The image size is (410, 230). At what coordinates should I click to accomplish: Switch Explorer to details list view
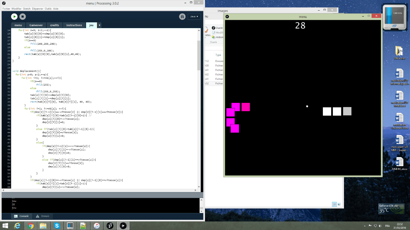pyautogui.click(x=334, y=204)
